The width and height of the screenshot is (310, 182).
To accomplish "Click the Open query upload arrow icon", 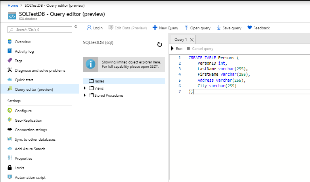I will coord(186,27).
